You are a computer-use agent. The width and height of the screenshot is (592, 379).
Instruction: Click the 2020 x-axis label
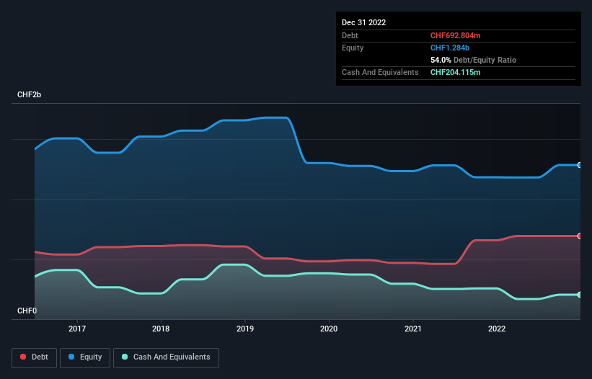click(329, 329)
